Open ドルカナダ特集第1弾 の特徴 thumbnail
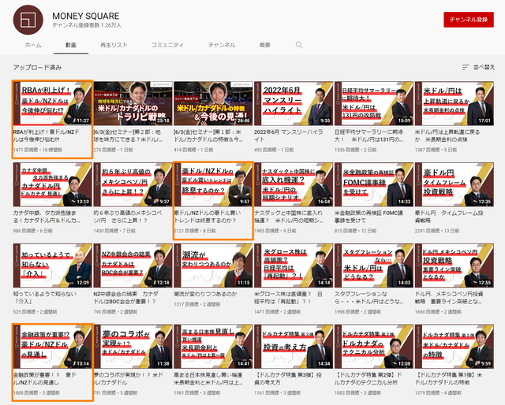505x405 pixels. (x=454, y=347)
